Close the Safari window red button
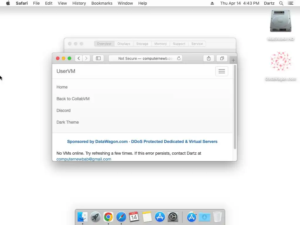300x225 pixels. click(x=58, y=58)
